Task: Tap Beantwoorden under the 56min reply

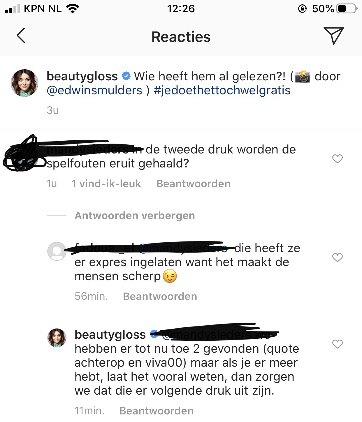Action: point(160,296)
